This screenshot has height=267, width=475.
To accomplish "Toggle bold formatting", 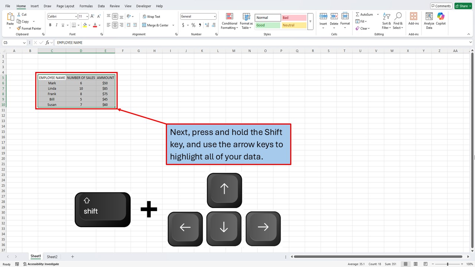I will (50, 25).
